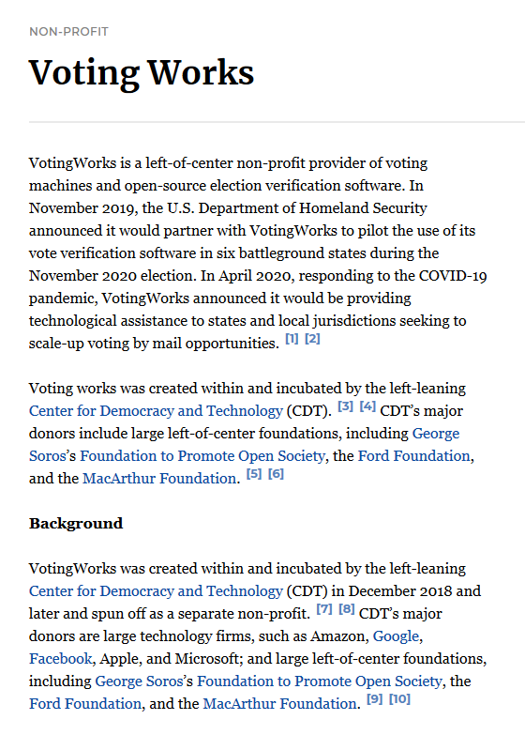This screenshot has height=735, width=525.
Task: Visit the Facebook link
Action: [60, 658]
